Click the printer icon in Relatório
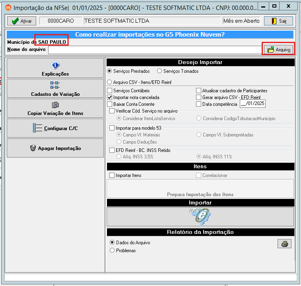 pyautogui.click(x=284, y=244)
